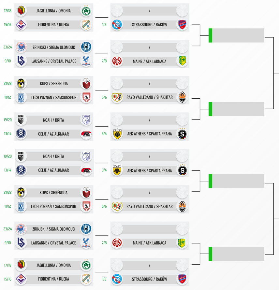Viewport: 279px width, 290px height.
Task: Click the AZ Alkmaar logo in the upper half
Action: (86, 134)
